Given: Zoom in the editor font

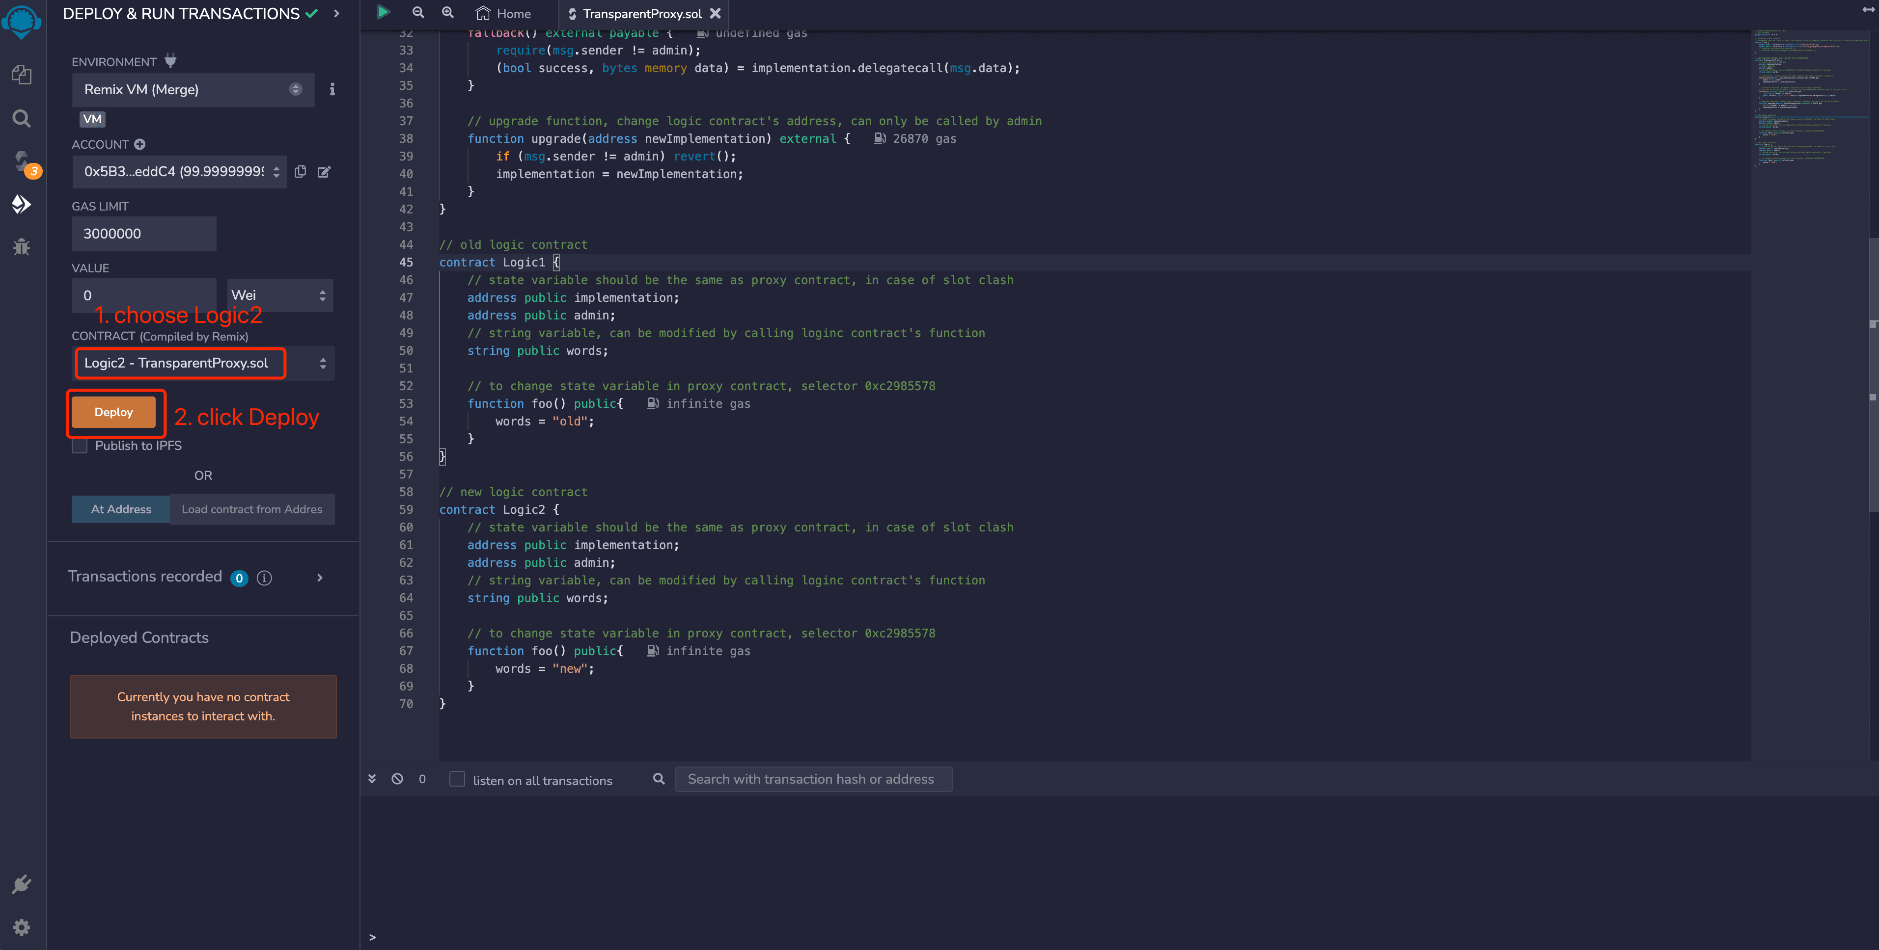Looking at the screenshot, I should point(448,12).
